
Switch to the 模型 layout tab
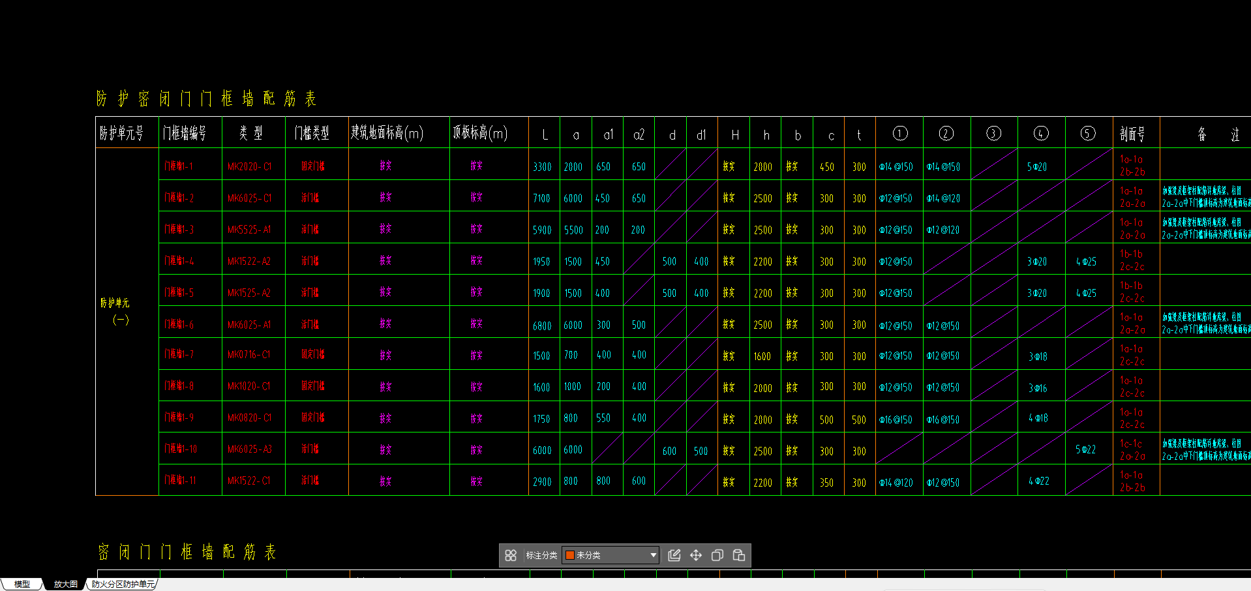pyautogui.click(x=22, y=584)
